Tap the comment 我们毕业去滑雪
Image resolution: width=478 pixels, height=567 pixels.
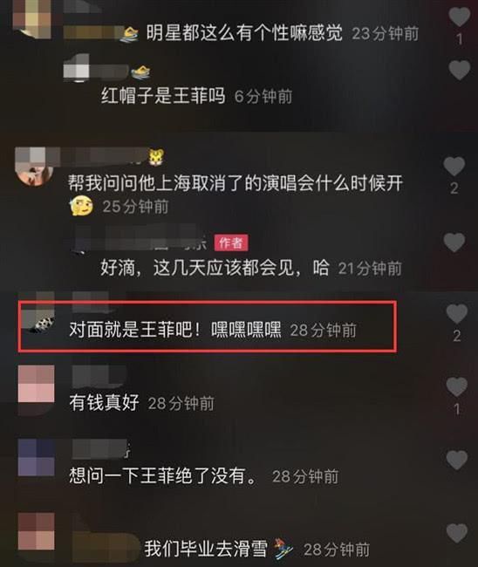tap(206, 549)
